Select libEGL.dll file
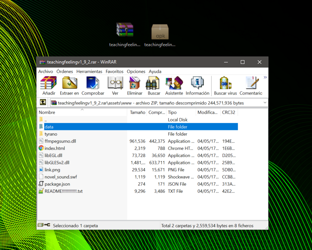312x250 pixels. 138,155
